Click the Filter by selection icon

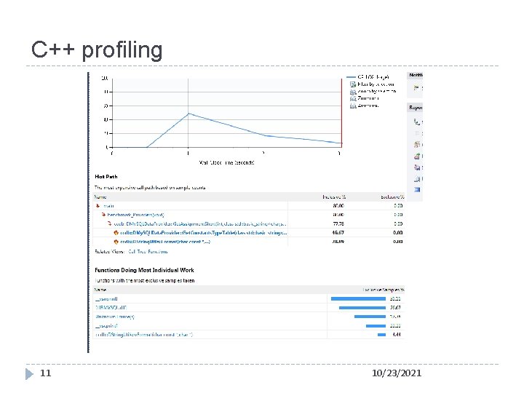tap(352, 84)
